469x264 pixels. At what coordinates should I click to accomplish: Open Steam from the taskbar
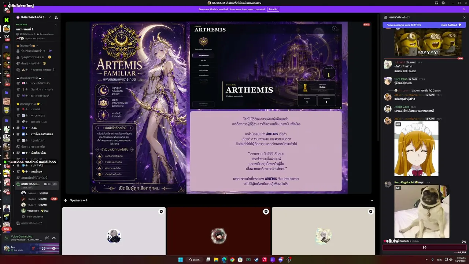(x=256, y=260)
